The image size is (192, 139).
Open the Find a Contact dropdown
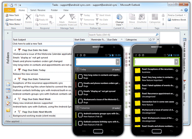pos(177,15)
